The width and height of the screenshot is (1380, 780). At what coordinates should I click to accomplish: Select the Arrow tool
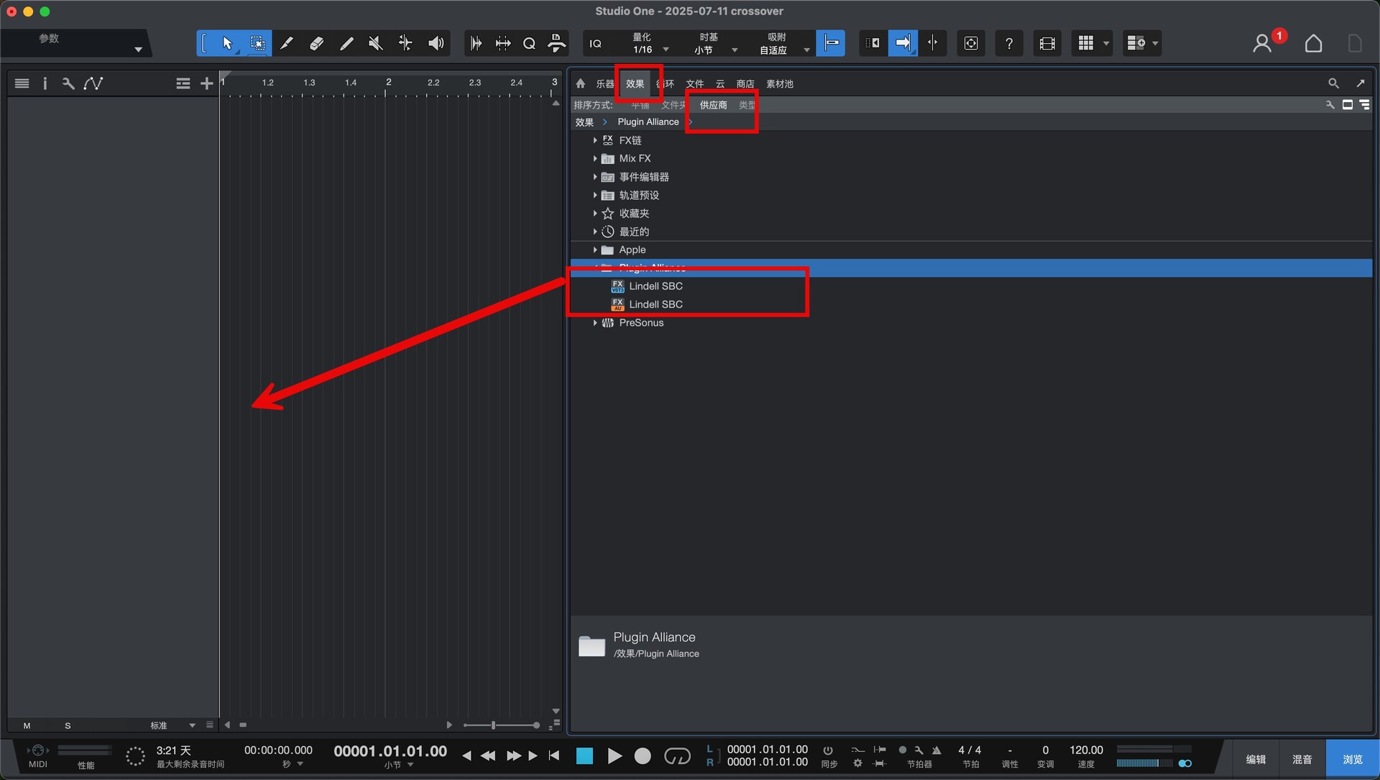pos(227,43)
